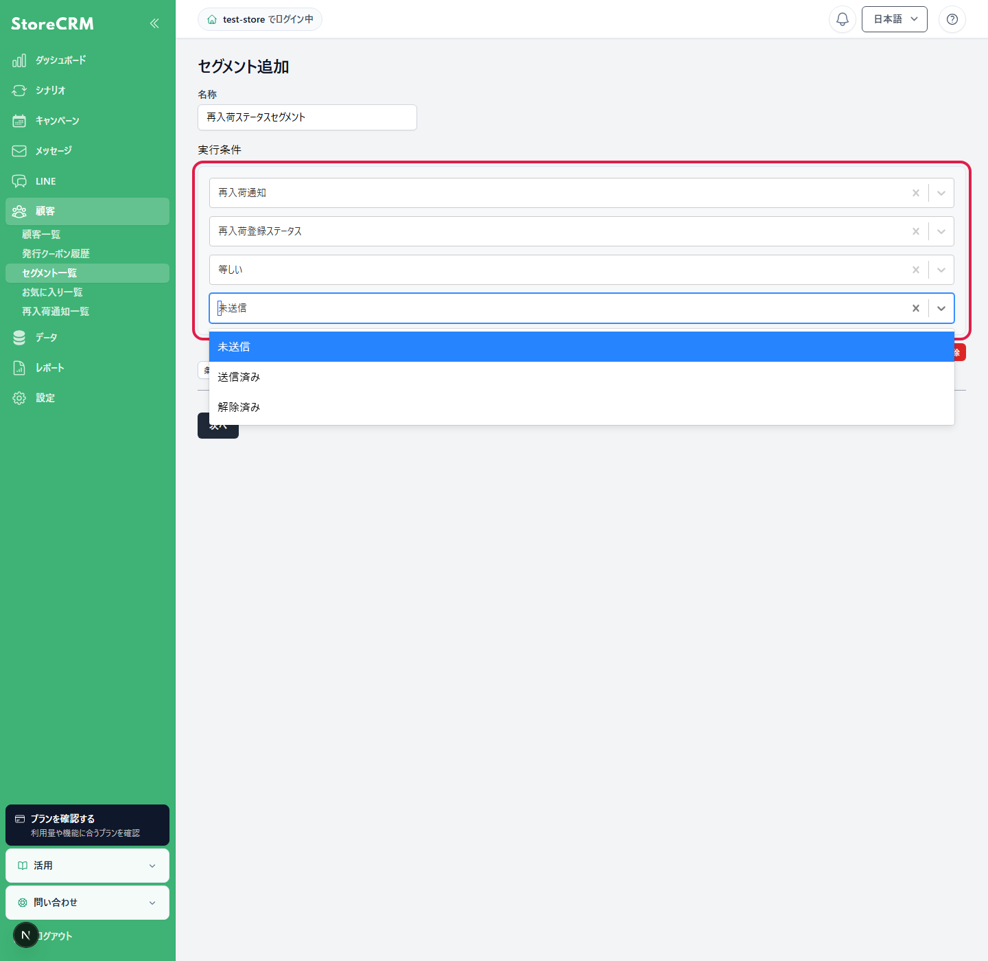Expand the 等しい operator dropdown arrow
988x961 pixels.
(x=941, y=270)
